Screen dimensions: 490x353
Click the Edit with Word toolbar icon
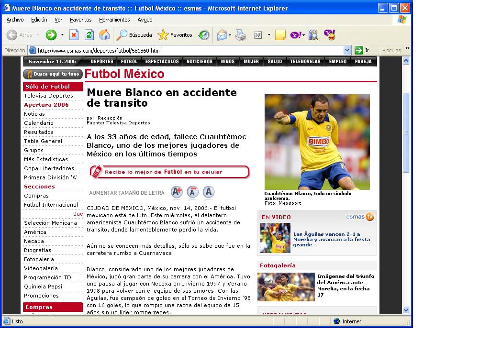coord(258,35)
